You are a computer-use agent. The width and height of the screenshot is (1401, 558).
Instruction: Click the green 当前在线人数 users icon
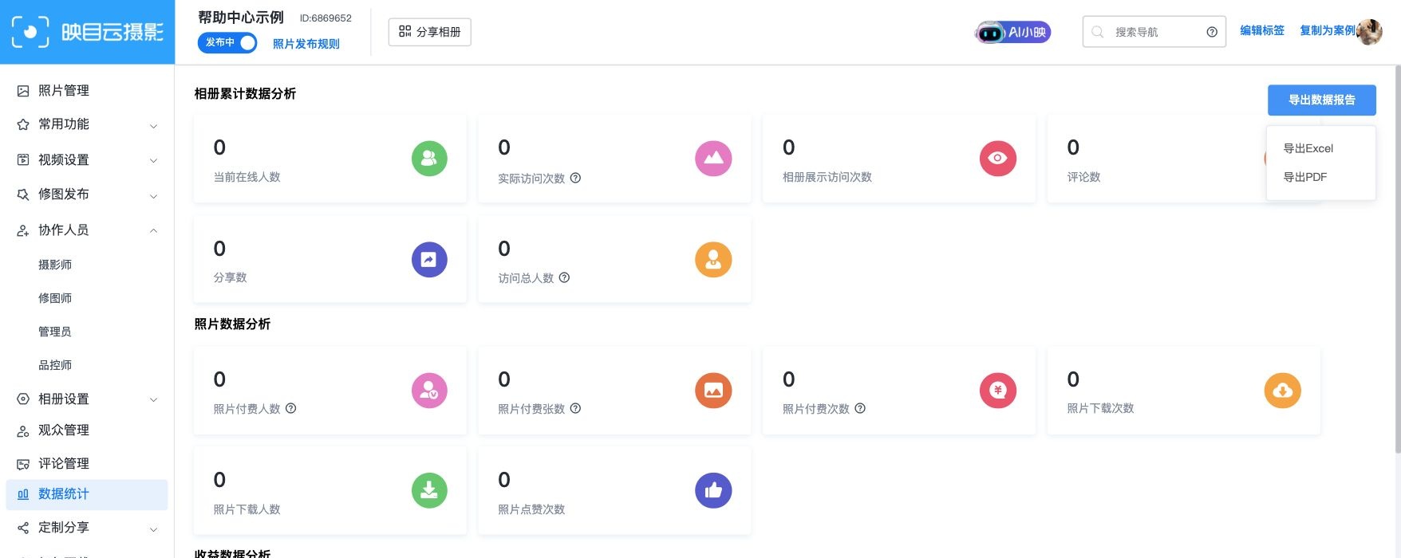[429, 159]
